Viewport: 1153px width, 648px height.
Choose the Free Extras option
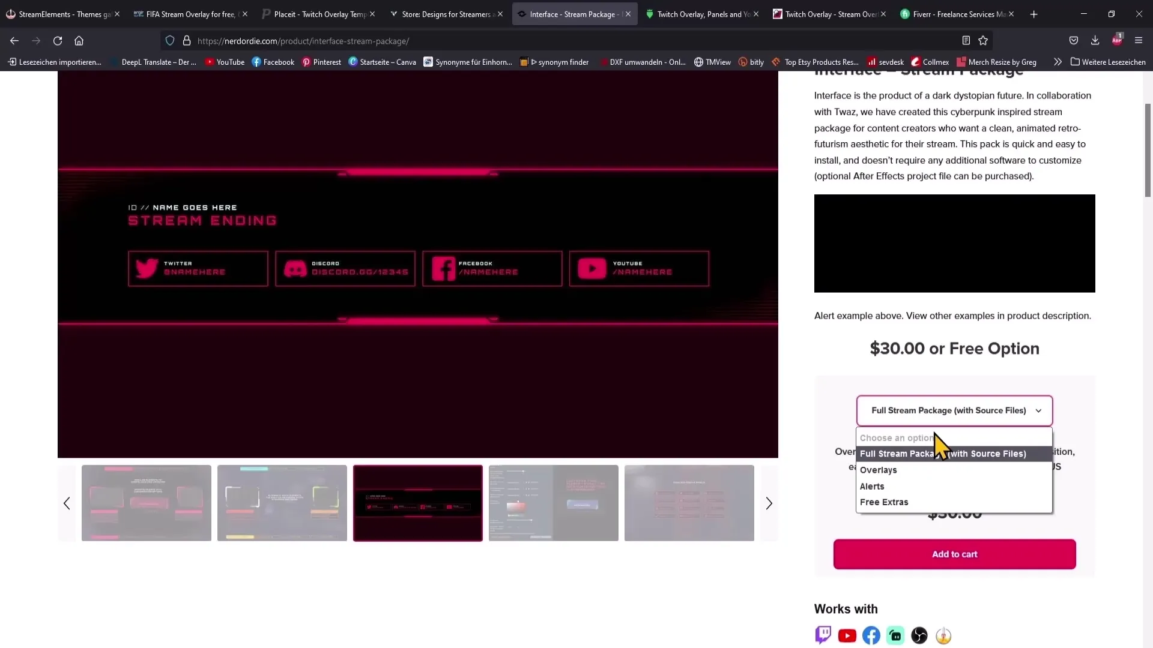tap(954, 502)
